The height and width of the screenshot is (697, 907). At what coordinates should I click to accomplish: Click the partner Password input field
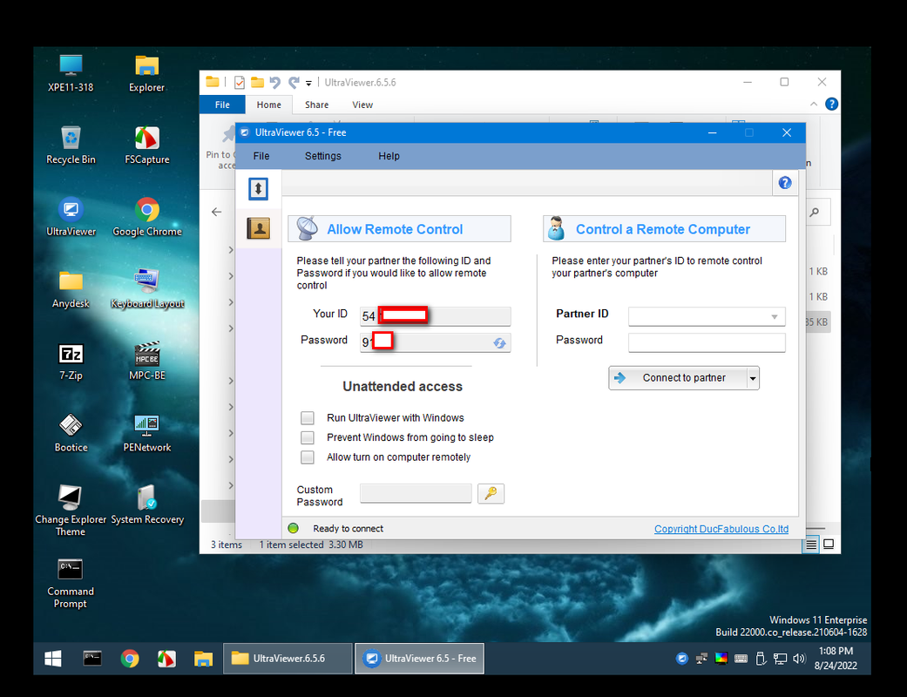click(707, 342)
